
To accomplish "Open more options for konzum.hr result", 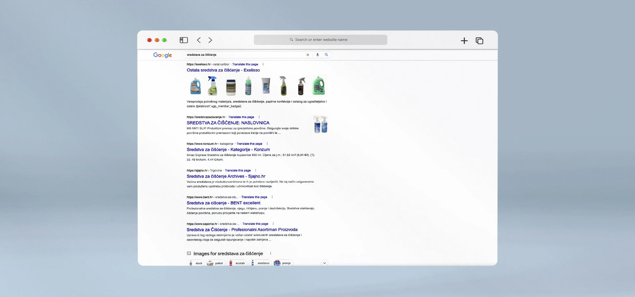I will 267,144.
